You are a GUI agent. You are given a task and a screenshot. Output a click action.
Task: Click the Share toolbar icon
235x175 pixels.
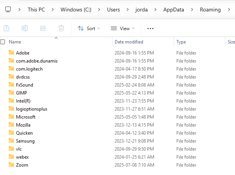pyautogui.click(x=43, y=28)
